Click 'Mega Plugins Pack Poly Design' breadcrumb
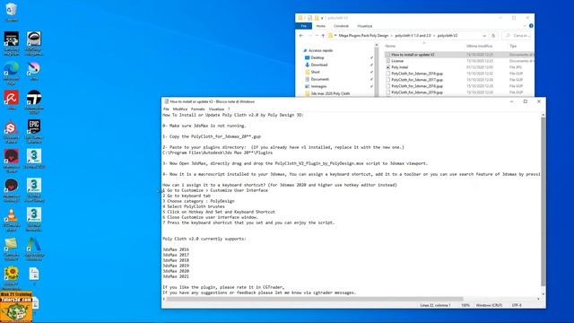This screenshot has width=574, height=323. pyautogui.click(x=363, y=36)
